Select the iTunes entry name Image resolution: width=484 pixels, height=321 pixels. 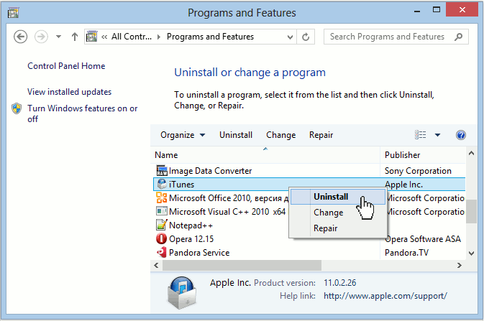coord(181,185)
